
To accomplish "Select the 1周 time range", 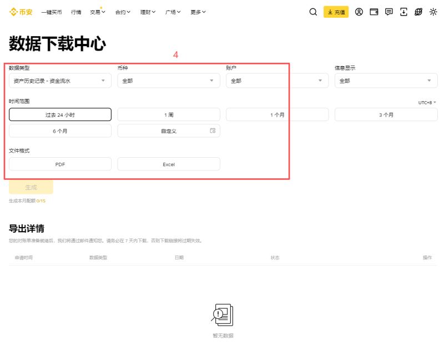I will pos(169,114).
